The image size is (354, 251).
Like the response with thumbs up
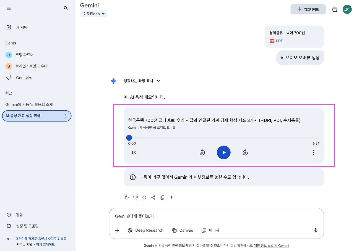126,197
